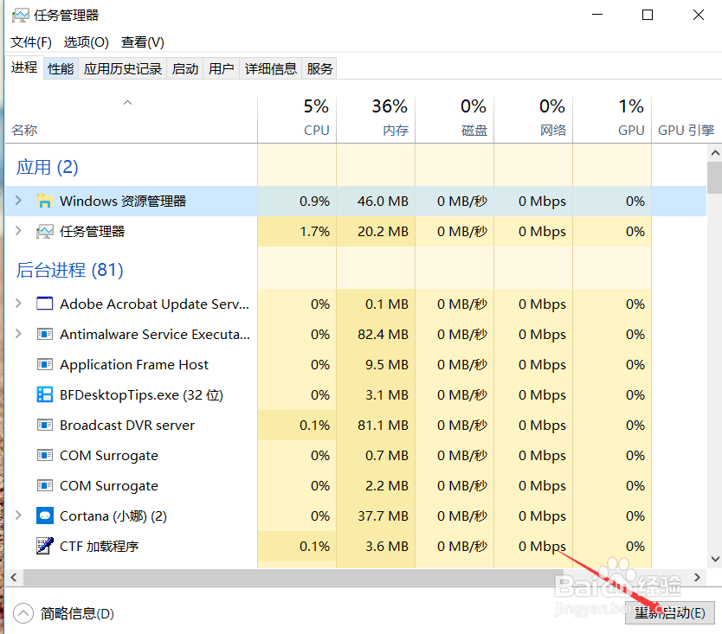The height and width of the screenshot is (634, 722).
Task: Click the Cortana (小娜) process icon
Action: (45, 516)
